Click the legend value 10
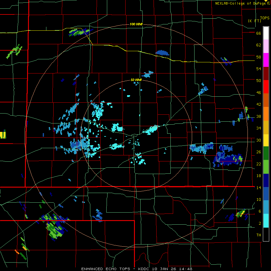Image resolution: width=271 pixels, height=271 pixels. click(x=259, y=199)
